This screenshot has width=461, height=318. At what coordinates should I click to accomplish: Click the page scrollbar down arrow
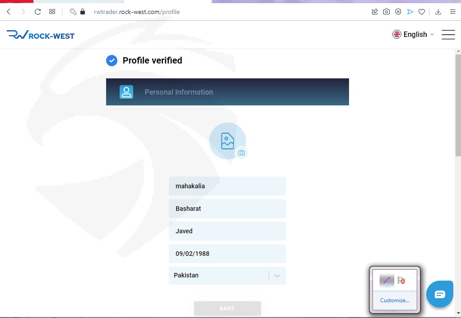pyautogui.click(x=458, y=312)
